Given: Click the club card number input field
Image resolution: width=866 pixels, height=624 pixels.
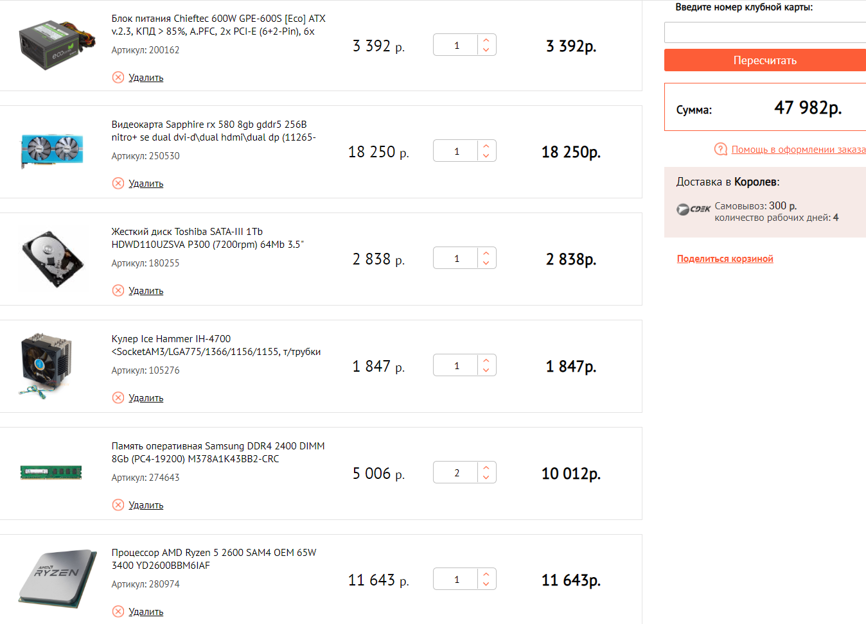Looking at the screenshot, I should click(764, 33).
